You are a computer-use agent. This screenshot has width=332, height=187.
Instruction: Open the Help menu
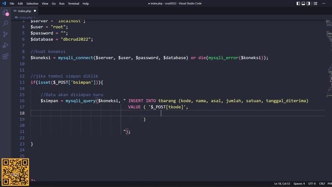86,4
